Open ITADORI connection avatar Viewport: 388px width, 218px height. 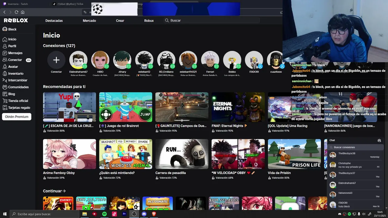[254, 60]
